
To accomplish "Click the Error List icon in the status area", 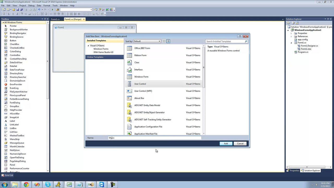I will 3,175.
